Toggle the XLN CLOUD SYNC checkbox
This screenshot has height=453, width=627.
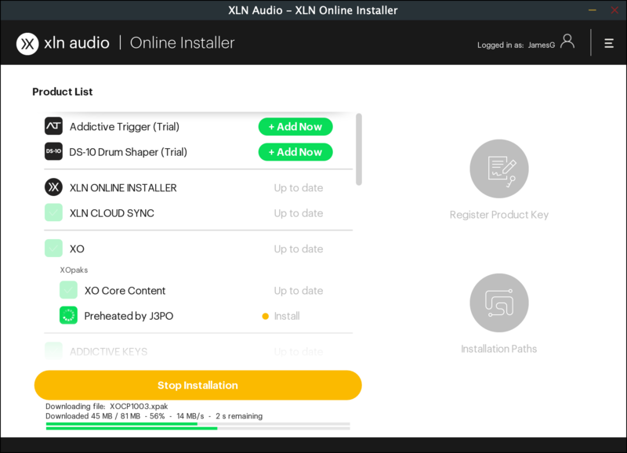(53, 212)
